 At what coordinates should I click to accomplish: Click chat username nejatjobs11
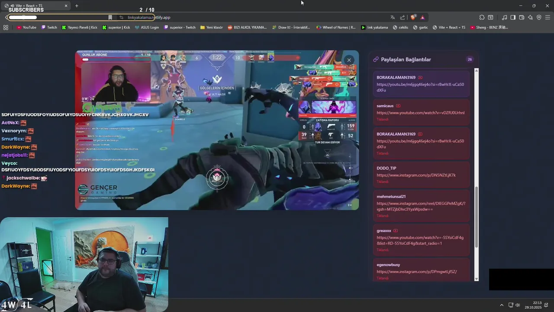(x=15, y=155)
